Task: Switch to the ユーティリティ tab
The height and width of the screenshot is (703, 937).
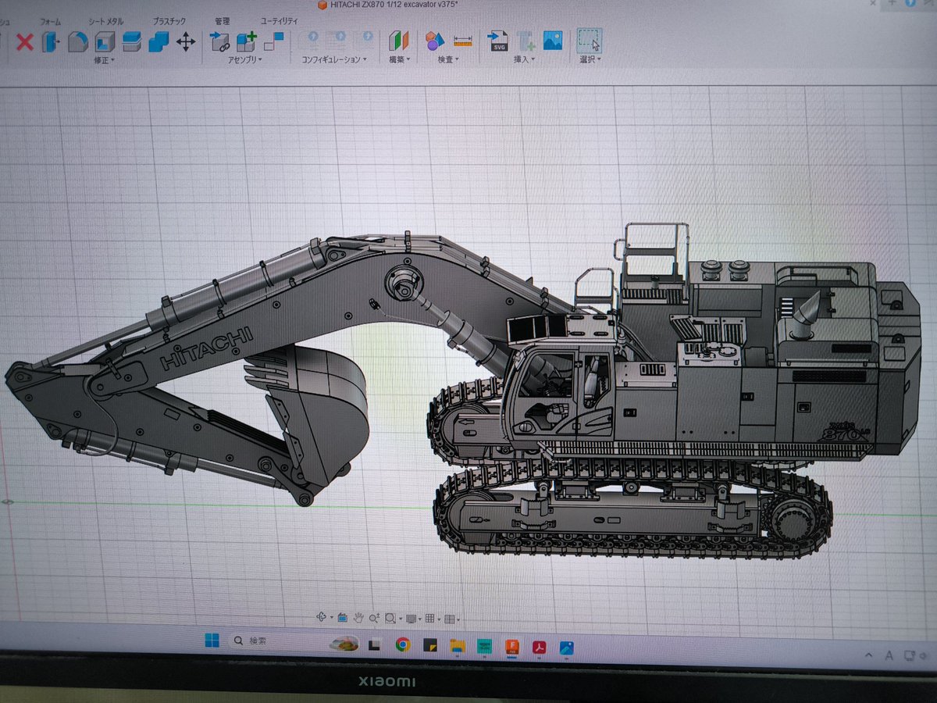Action: click(x=279, y=21)
